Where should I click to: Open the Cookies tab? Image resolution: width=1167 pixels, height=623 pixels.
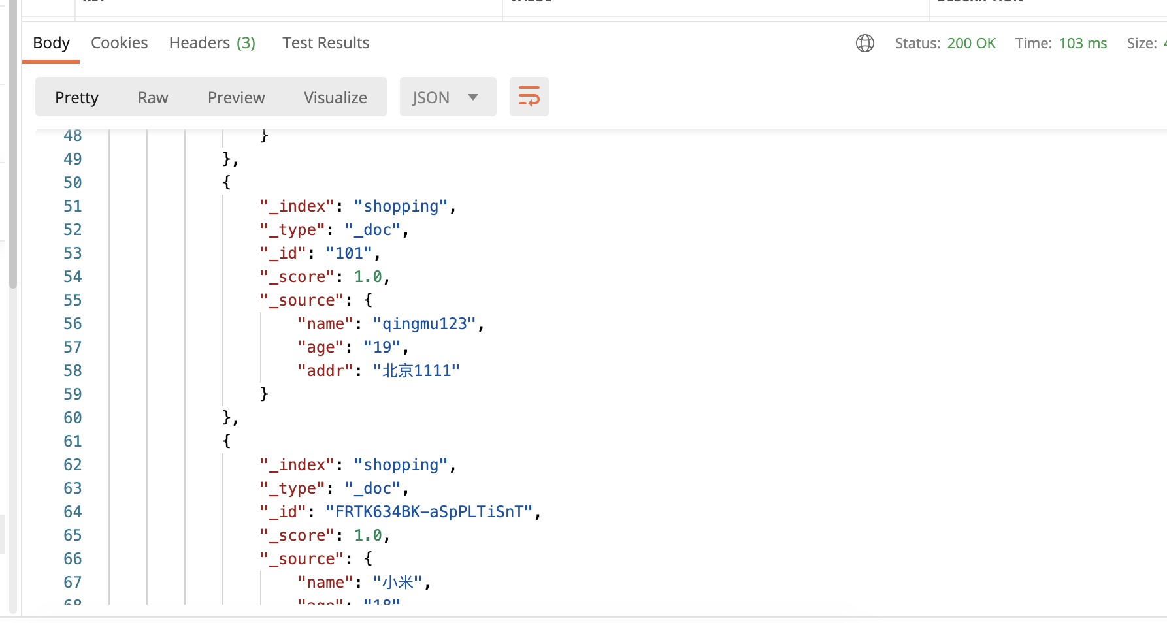click(119, 43)
